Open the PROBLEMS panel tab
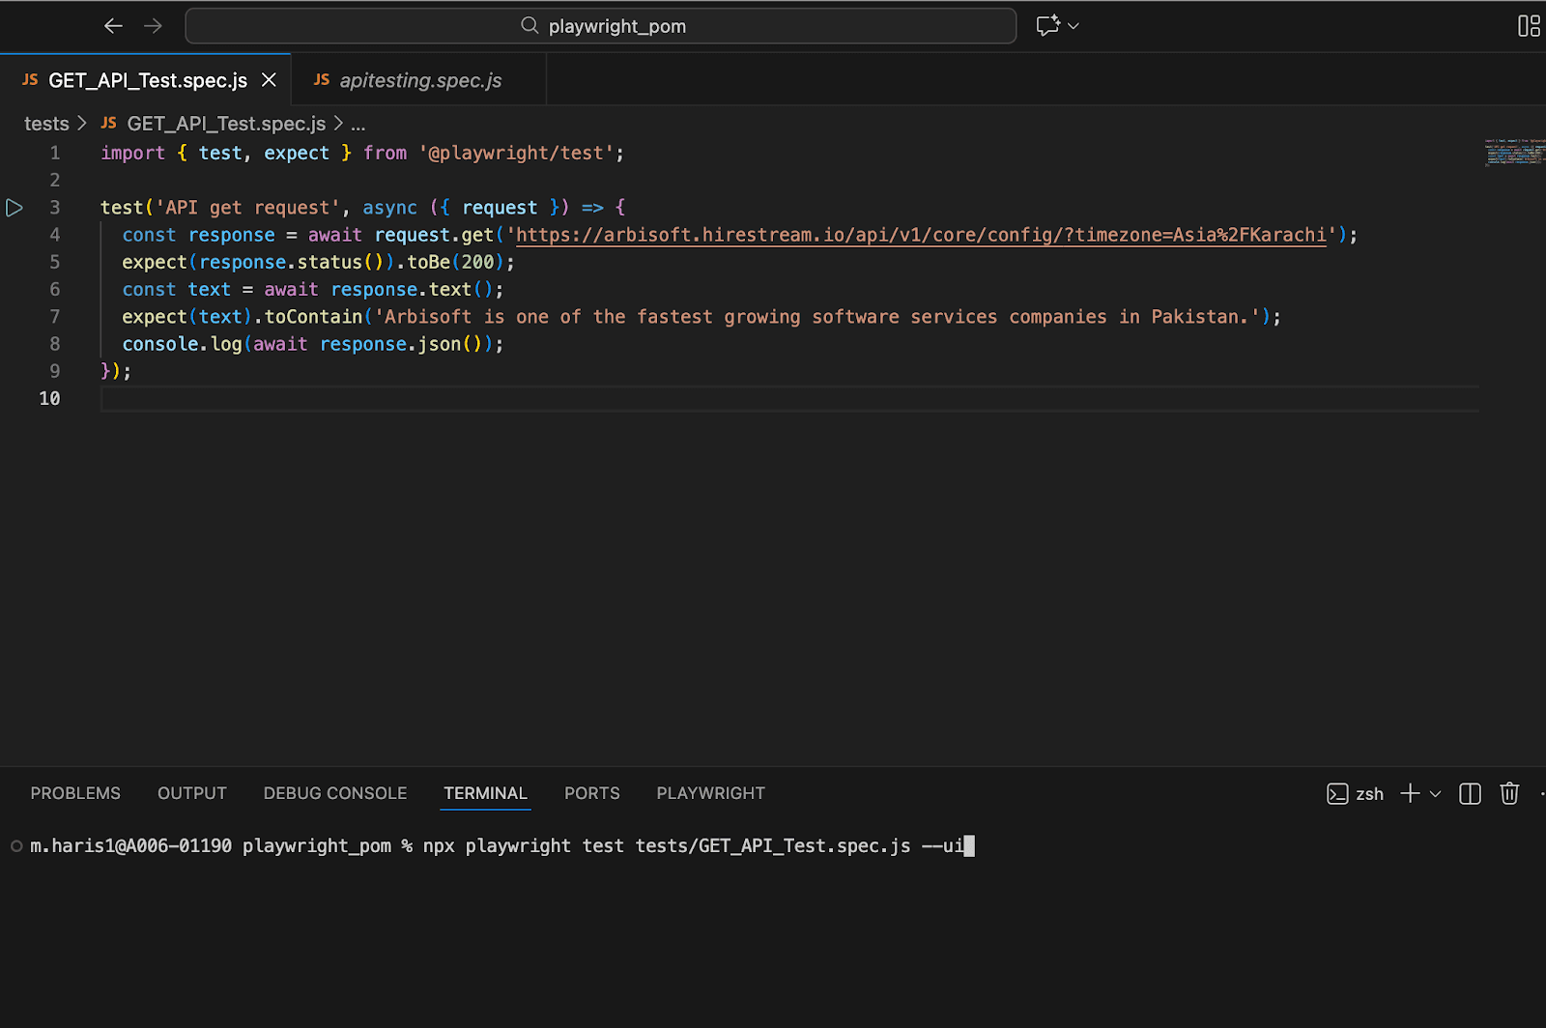This screenshot has height=1028, width=1546. 75,793
